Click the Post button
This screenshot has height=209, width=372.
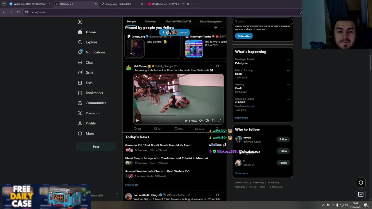click(x=96, y=147)
